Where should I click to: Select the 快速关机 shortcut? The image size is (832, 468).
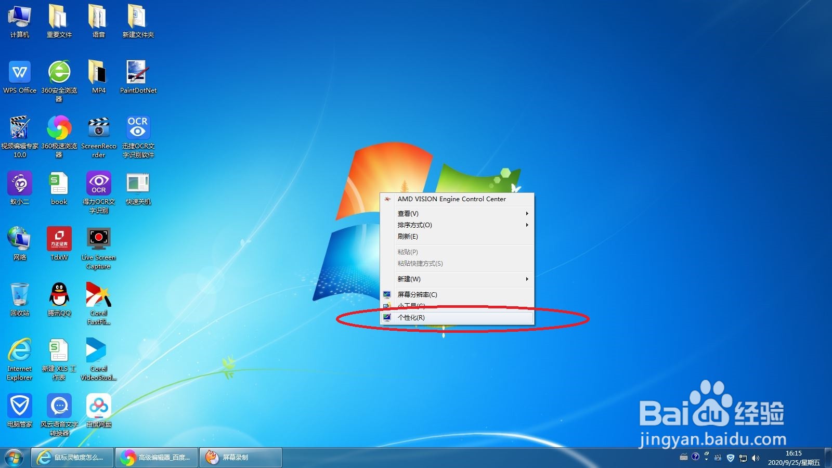point(138,188)
